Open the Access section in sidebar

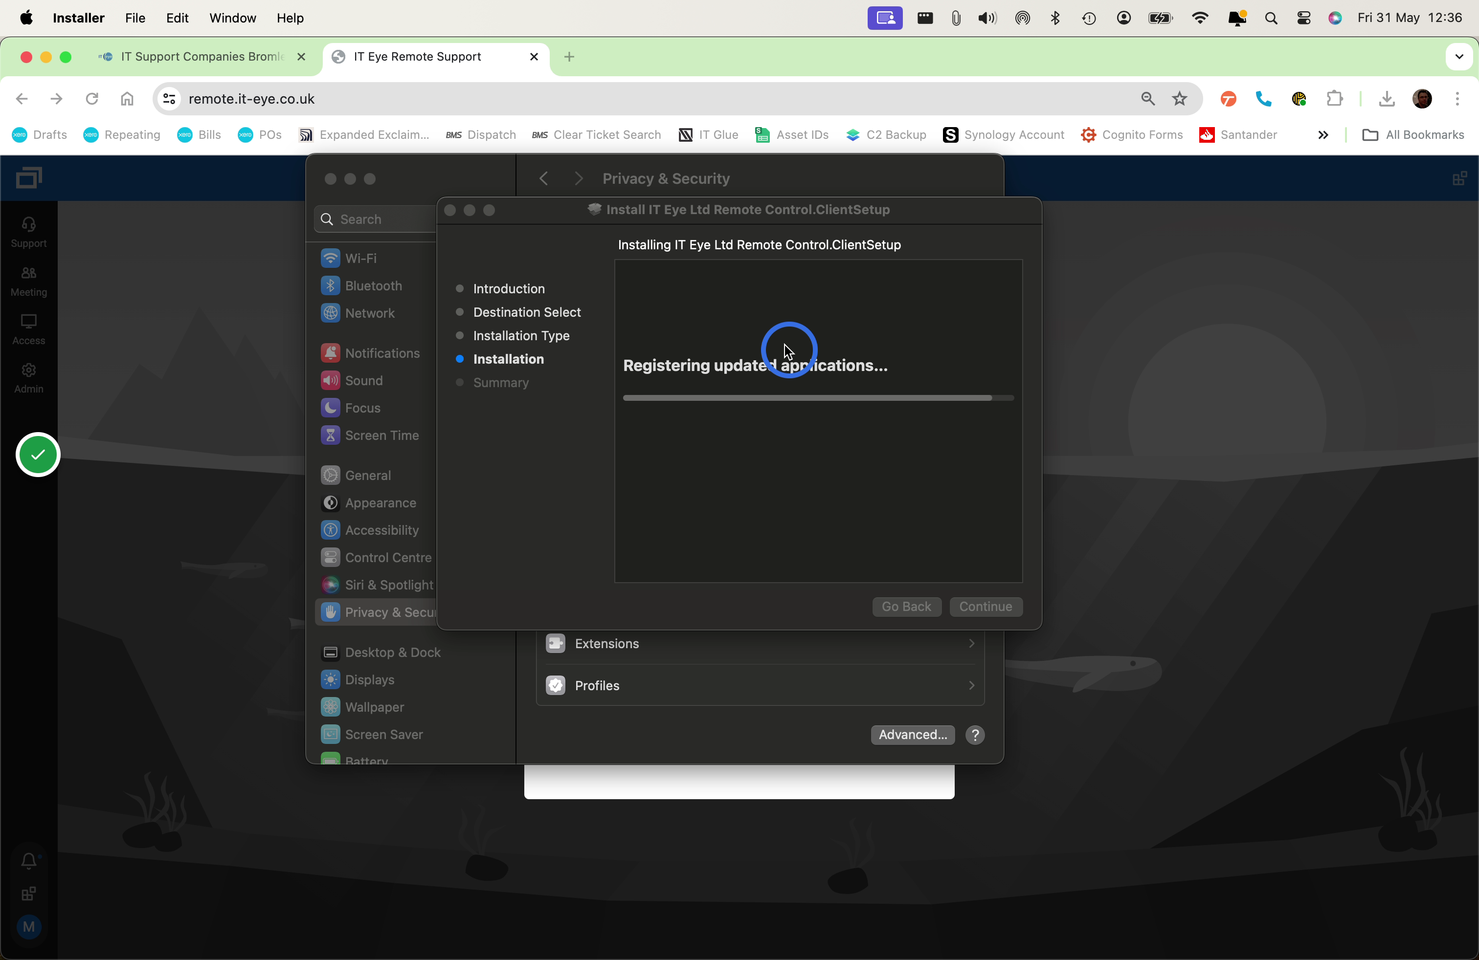28,329
